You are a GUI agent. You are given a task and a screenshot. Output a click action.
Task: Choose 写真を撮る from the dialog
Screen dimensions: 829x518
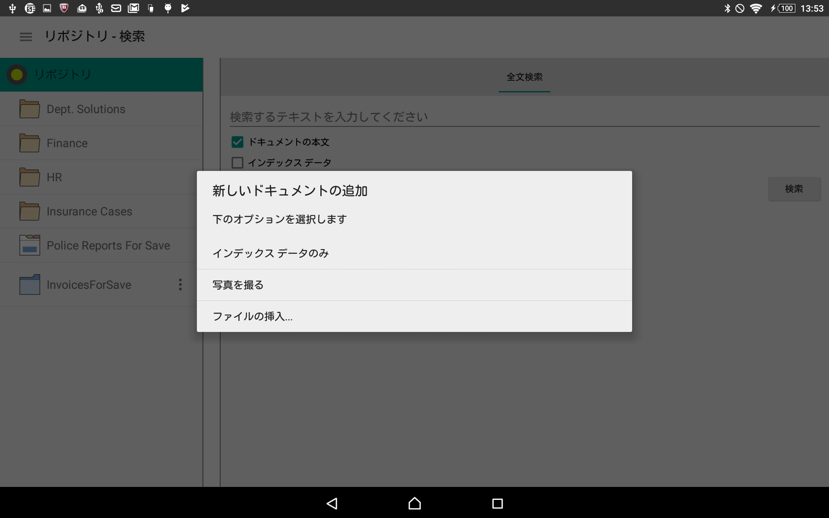pos(238,285)
